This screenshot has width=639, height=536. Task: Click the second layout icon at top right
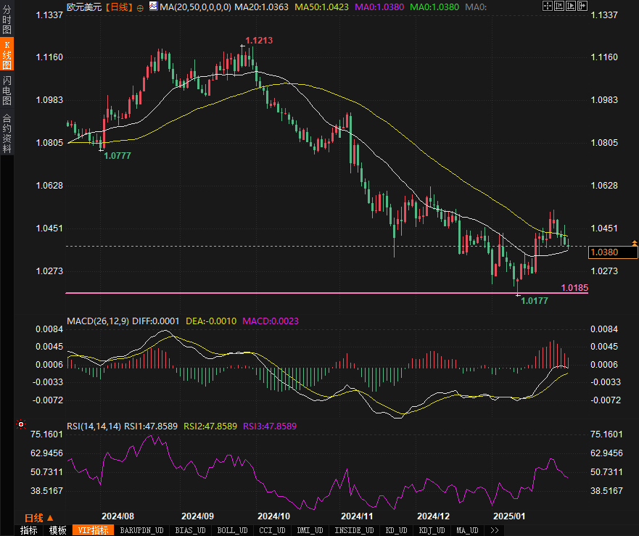[x=558, y=7]
